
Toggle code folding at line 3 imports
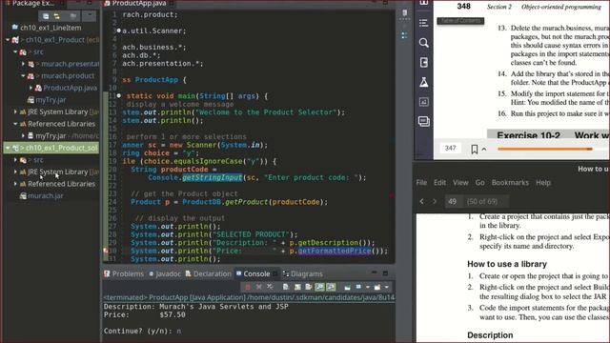[118, 30]
